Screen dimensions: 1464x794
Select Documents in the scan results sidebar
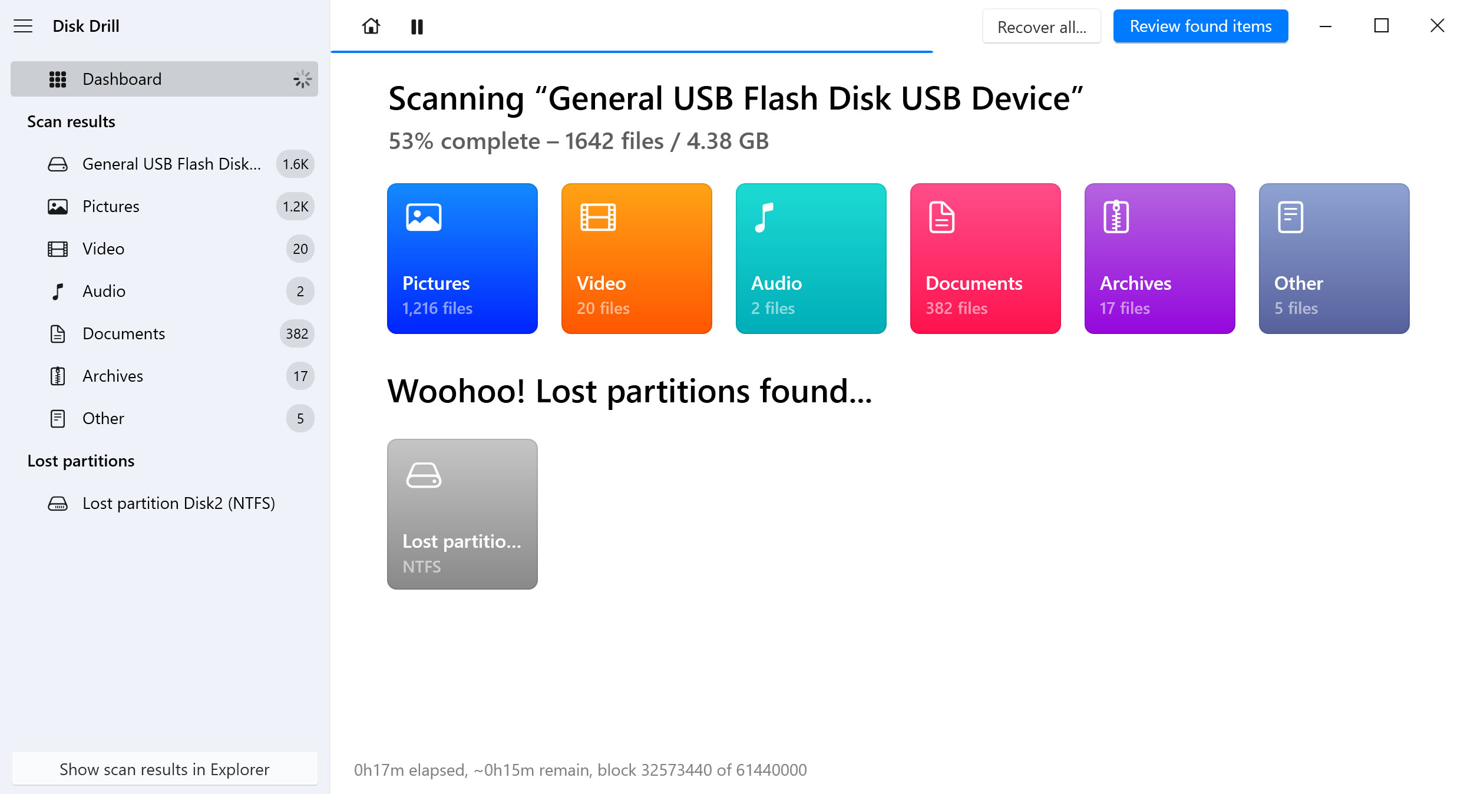(x=123, y=333)
